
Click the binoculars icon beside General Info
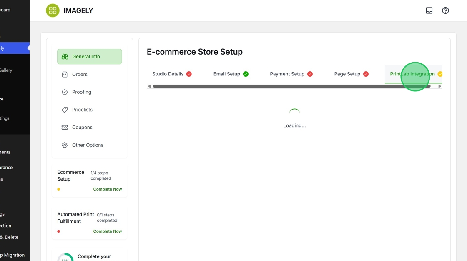click(x=65, y=57)
